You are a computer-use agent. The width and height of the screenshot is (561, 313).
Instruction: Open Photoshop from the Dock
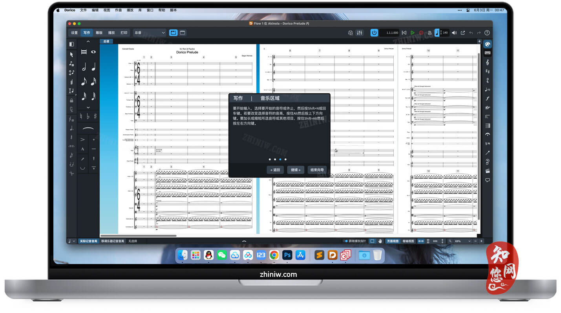click(287, 255)
